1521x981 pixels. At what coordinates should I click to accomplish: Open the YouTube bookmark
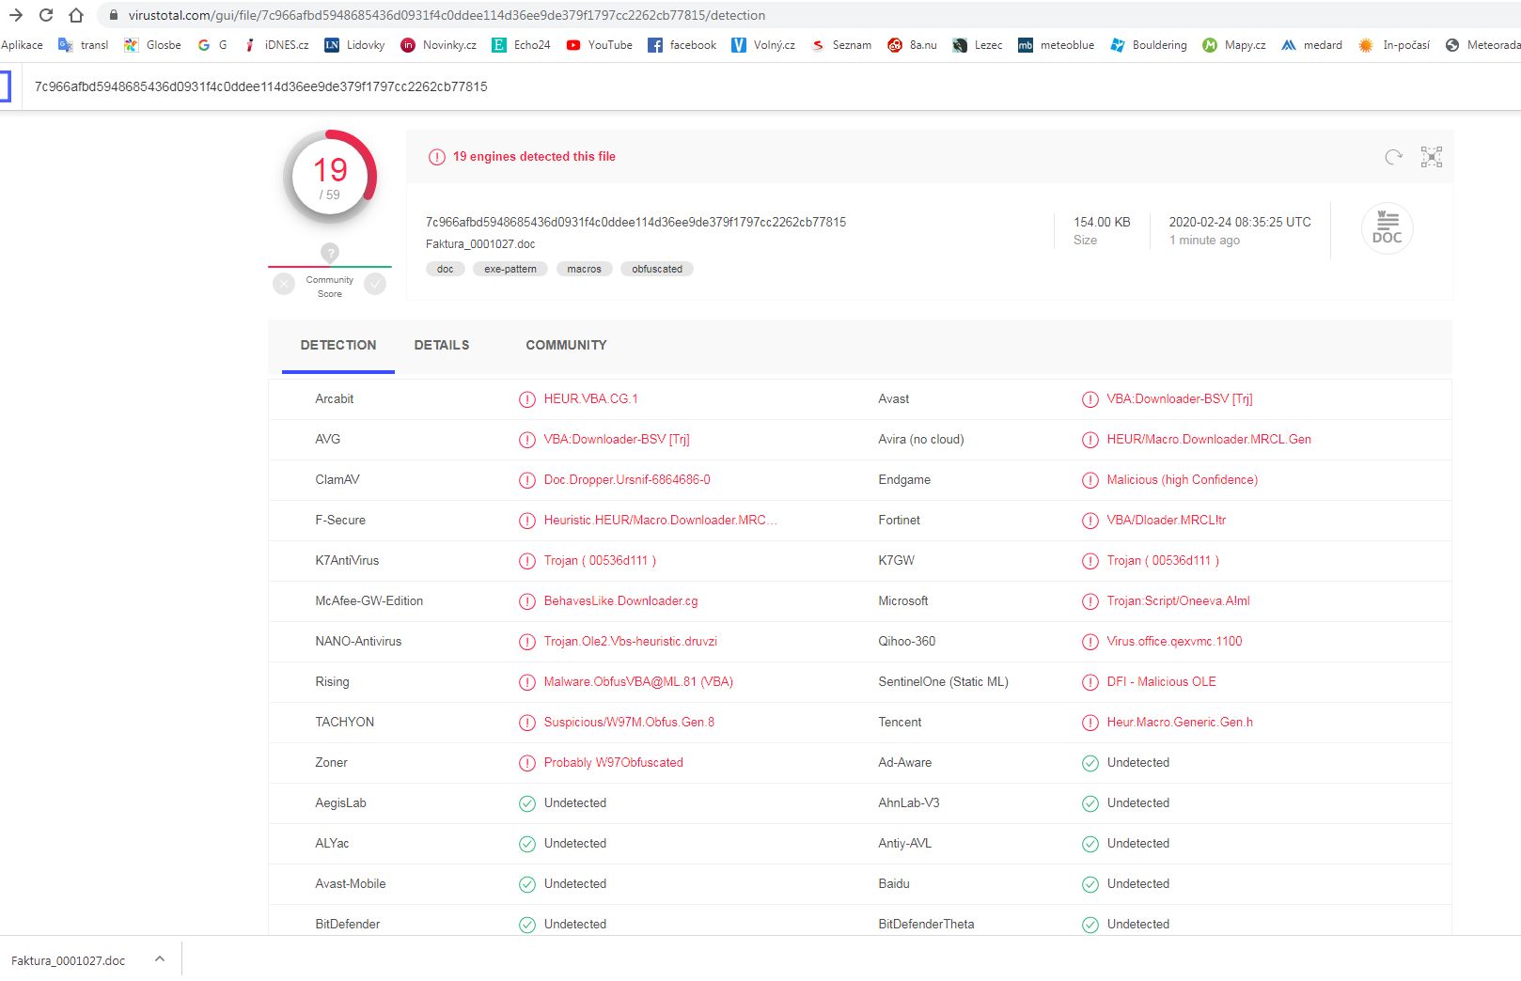(599, 45)
